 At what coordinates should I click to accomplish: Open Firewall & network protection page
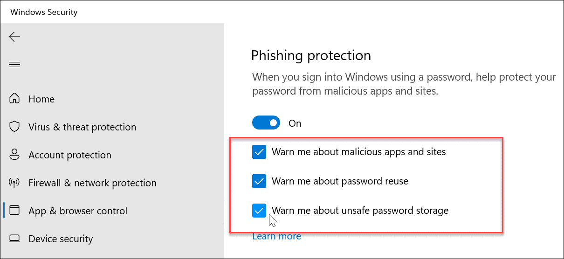point(92,183)
